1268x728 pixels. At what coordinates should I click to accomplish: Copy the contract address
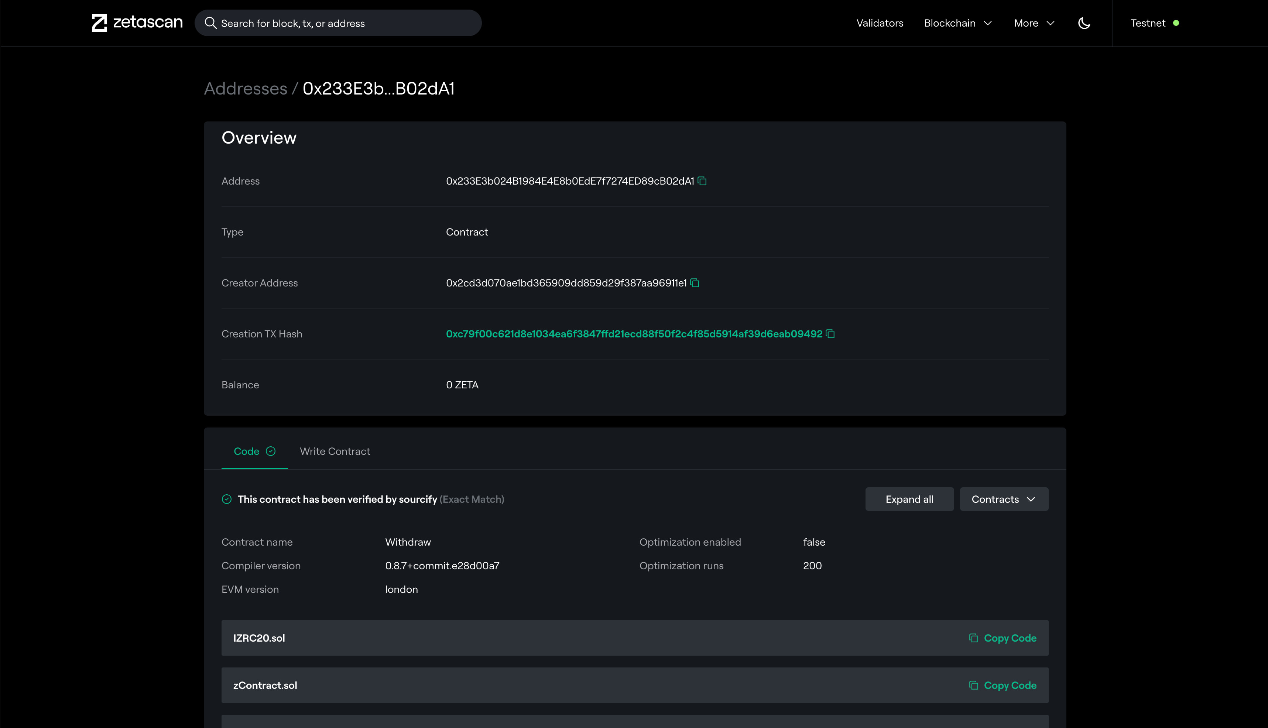tap(702, 181)
